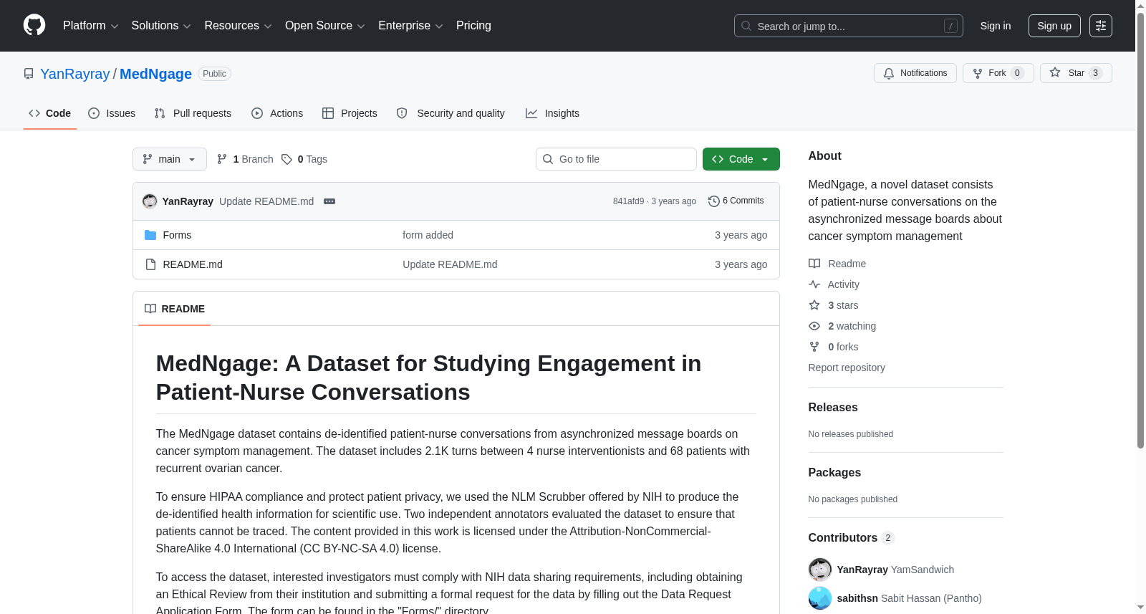Open the Releases heading link
The width and height of the screenshot is (1146, 614).
pyautogui.click(x=833, y=407)
